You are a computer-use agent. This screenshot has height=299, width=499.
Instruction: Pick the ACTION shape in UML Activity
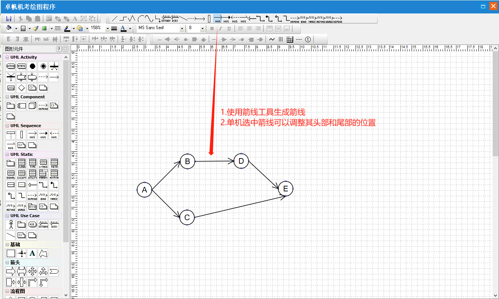11,66
